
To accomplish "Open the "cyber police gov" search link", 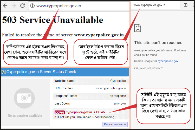I will [x=168, y=61].
